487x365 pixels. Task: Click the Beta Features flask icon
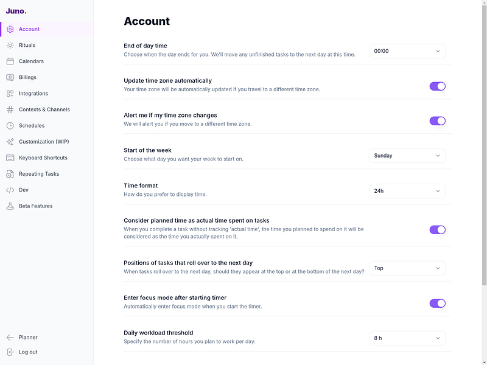click(10, 206)
